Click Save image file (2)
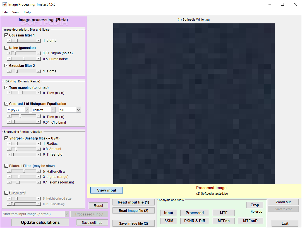 coord(133,223)
